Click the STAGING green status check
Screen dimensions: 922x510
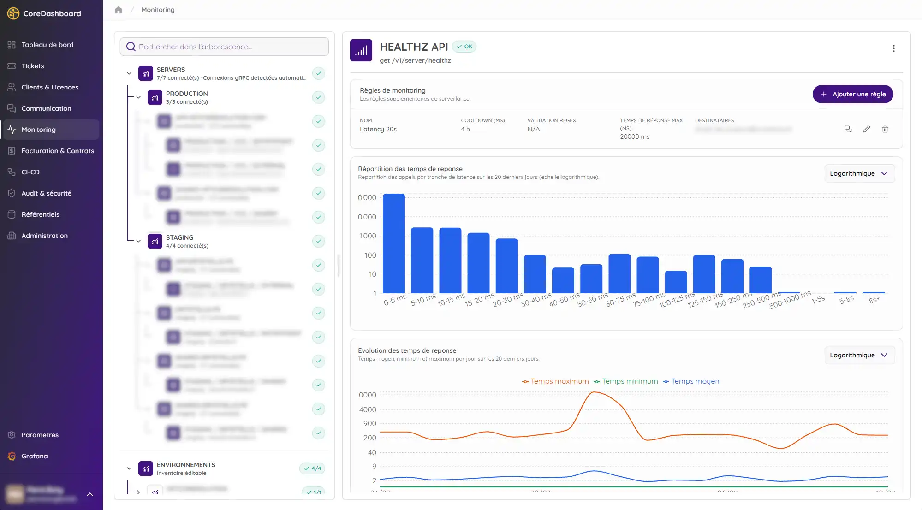pos(318,241)
